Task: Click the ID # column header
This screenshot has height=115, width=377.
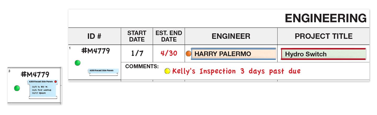Action: coord(94,36)
